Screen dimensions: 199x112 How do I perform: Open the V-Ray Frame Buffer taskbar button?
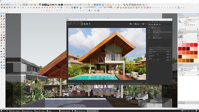[x=93, y=111]
